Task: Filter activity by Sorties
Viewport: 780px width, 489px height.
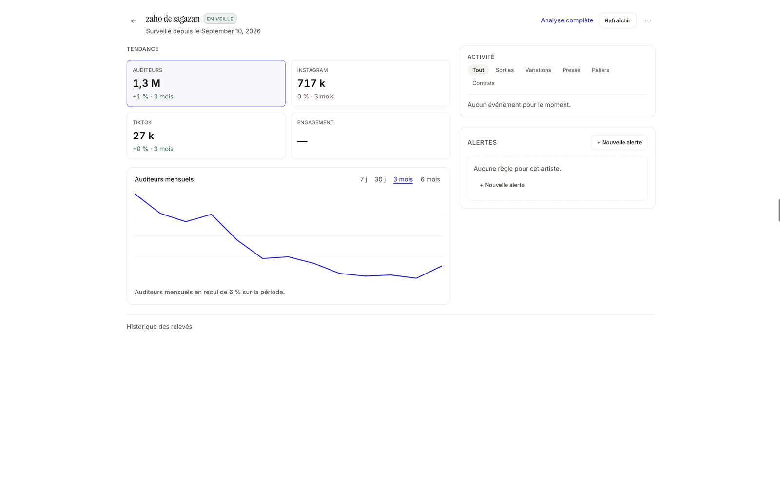Action: tap(505, 70)
